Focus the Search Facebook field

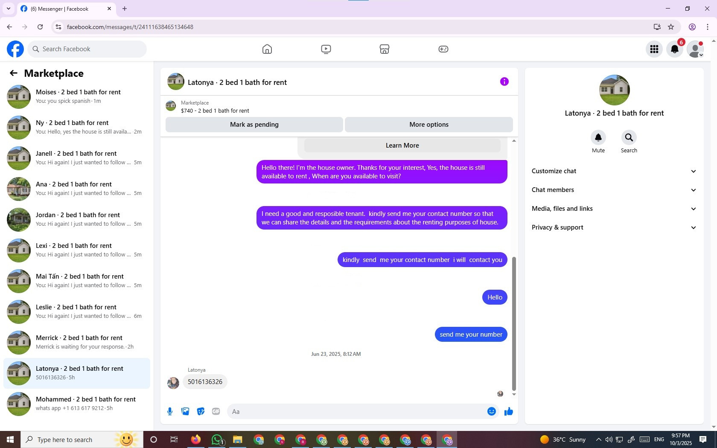(87, 49)
